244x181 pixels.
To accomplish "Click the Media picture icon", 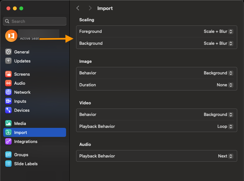I will tap(8, 123).
